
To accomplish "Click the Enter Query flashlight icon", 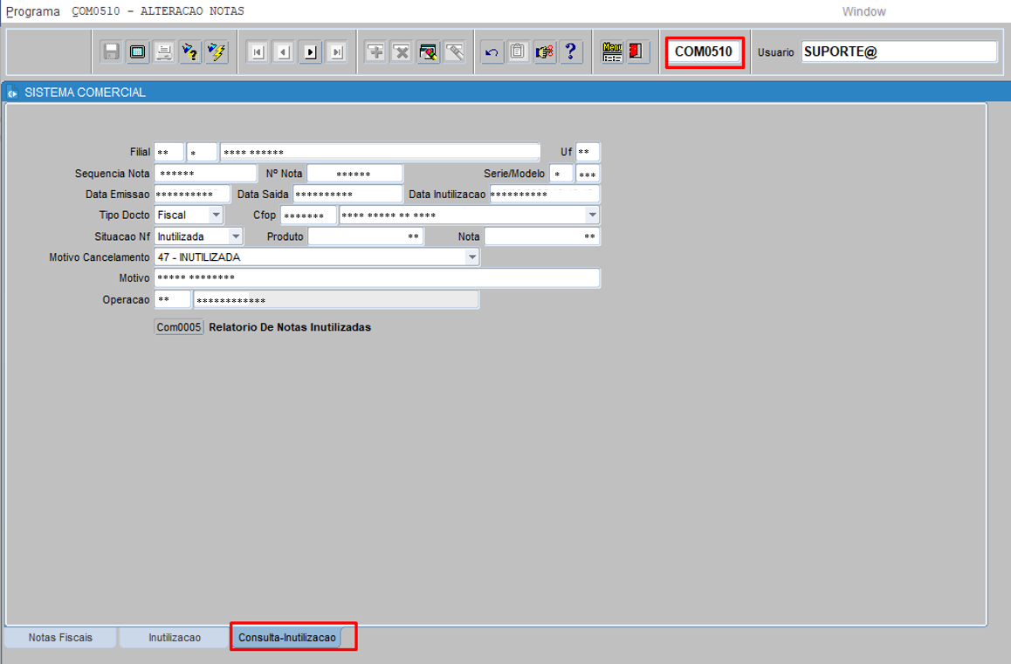I will click(x=190, y=52).
